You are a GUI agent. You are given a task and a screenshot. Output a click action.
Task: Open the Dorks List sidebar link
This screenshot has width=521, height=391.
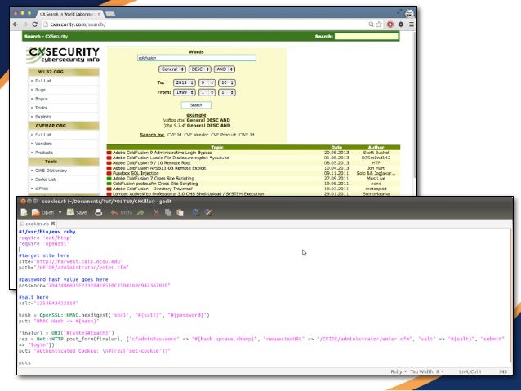pos(45,180)
